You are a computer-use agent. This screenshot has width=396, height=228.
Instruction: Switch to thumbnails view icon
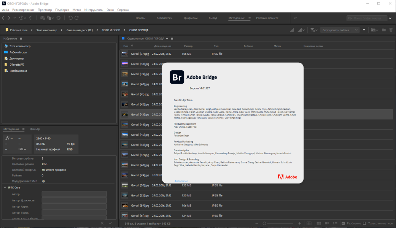tap(319, 223)
